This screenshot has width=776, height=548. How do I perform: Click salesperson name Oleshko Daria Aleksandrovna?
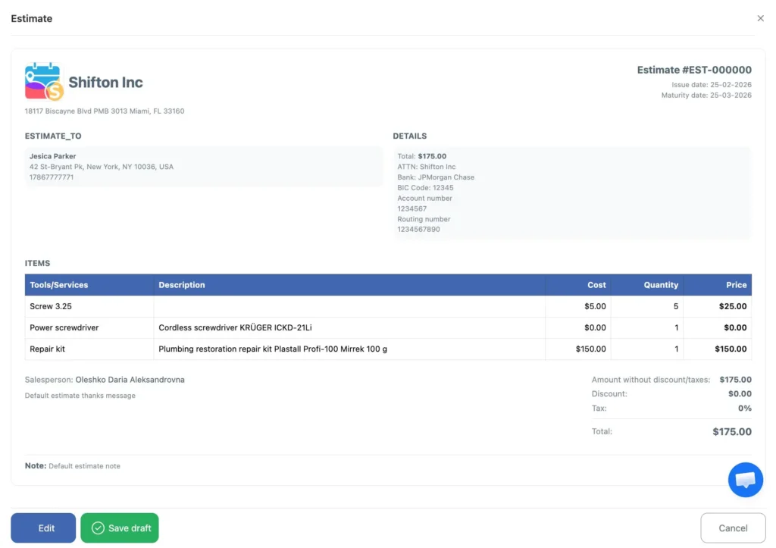[x=130, y=380]
